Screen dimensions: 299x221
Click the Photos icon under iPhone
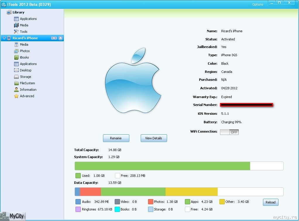pos(16,51)
